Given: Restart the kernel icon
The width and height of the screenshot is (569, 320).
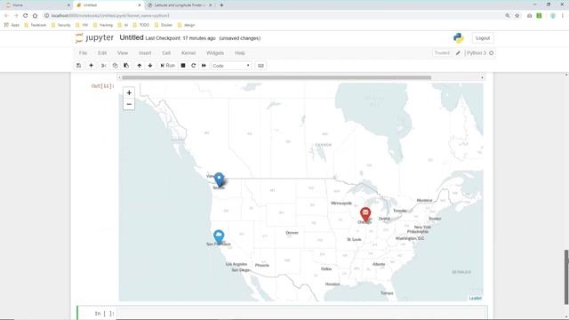Looking at the screenshot, I should pyautogui.click(x=194, y=66).
